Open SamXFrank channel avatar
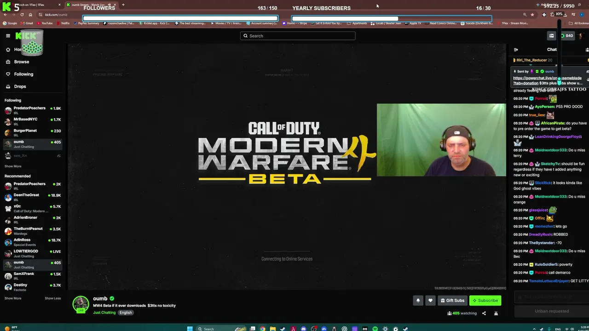 coord(8,276)
